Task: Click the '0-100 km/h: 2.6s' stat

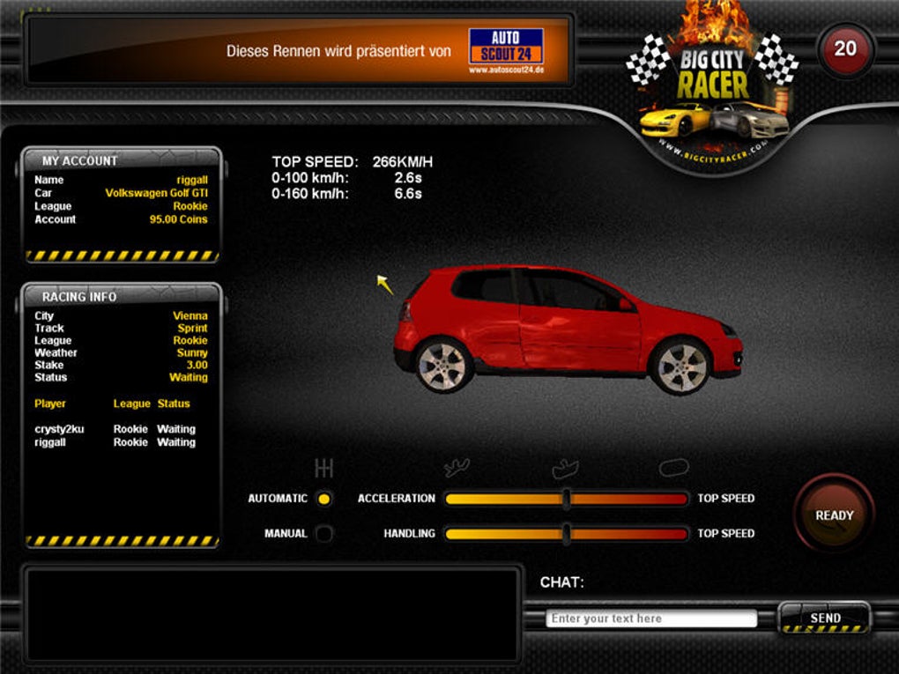Action: 346,178
